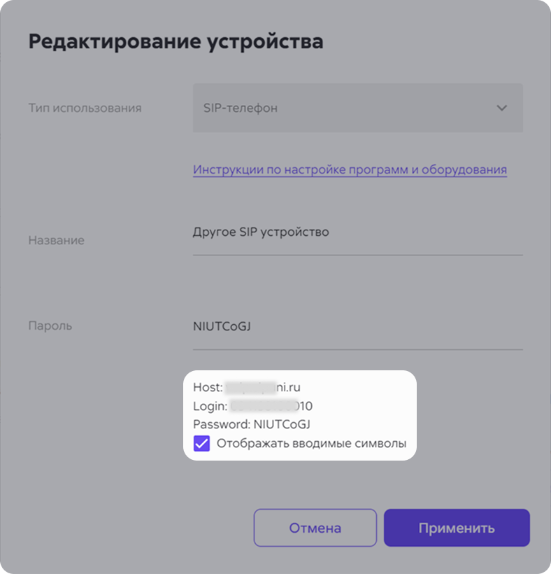Click the Отображать вводимые символы label
The image size is (551, 574).
tap(311, 443)
